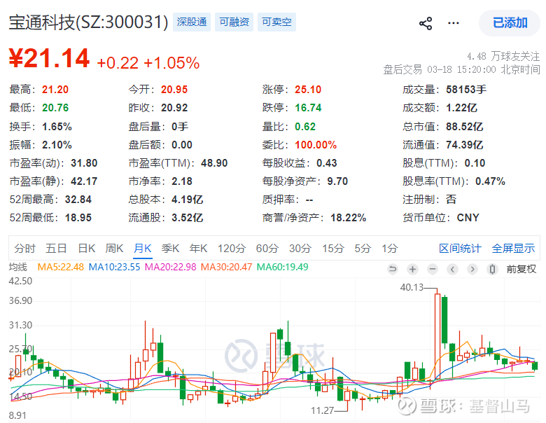Image resolution: width=546 pixels, height=423 pixels.
Task: Click the 市盈率(TTM) value 48.90
Action: [x=214, y=163]
